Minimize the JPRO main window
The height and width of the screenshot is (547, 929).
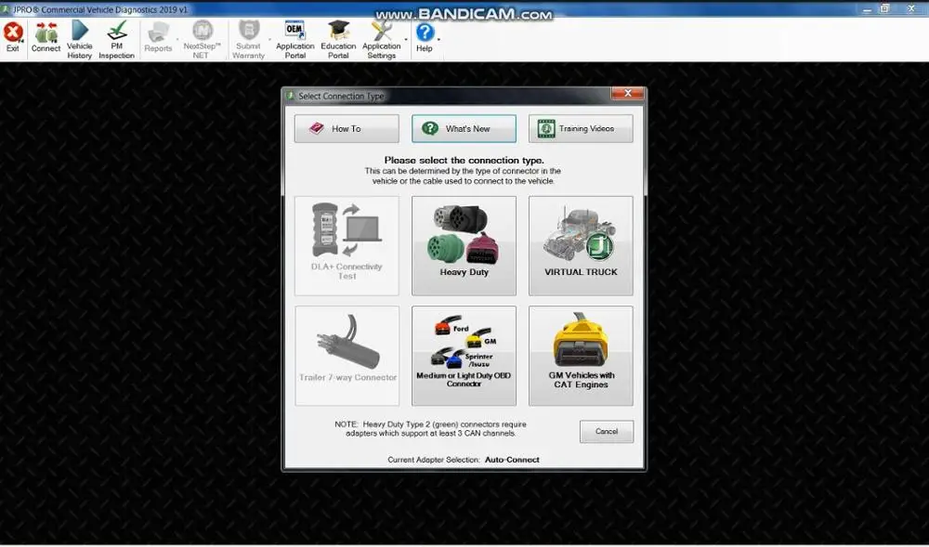coord(868,9)
